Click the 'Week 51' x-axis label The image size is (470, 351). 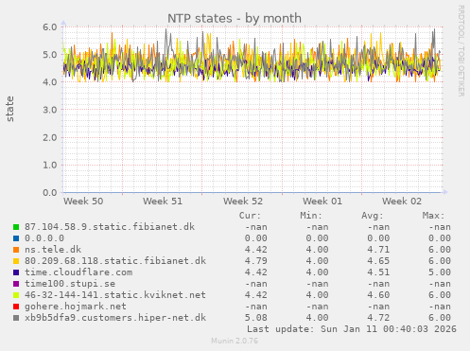[163, 202]
